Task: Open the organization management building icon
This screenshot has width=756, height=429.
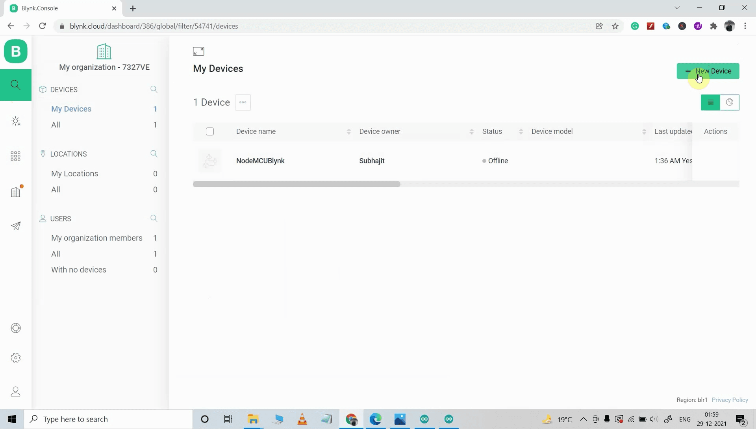Action: (16, 192)
